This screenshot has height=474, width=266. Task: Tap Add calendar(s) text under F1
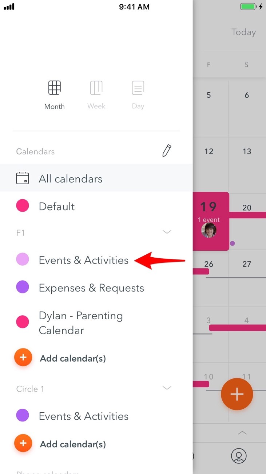[x=73, y=358]
